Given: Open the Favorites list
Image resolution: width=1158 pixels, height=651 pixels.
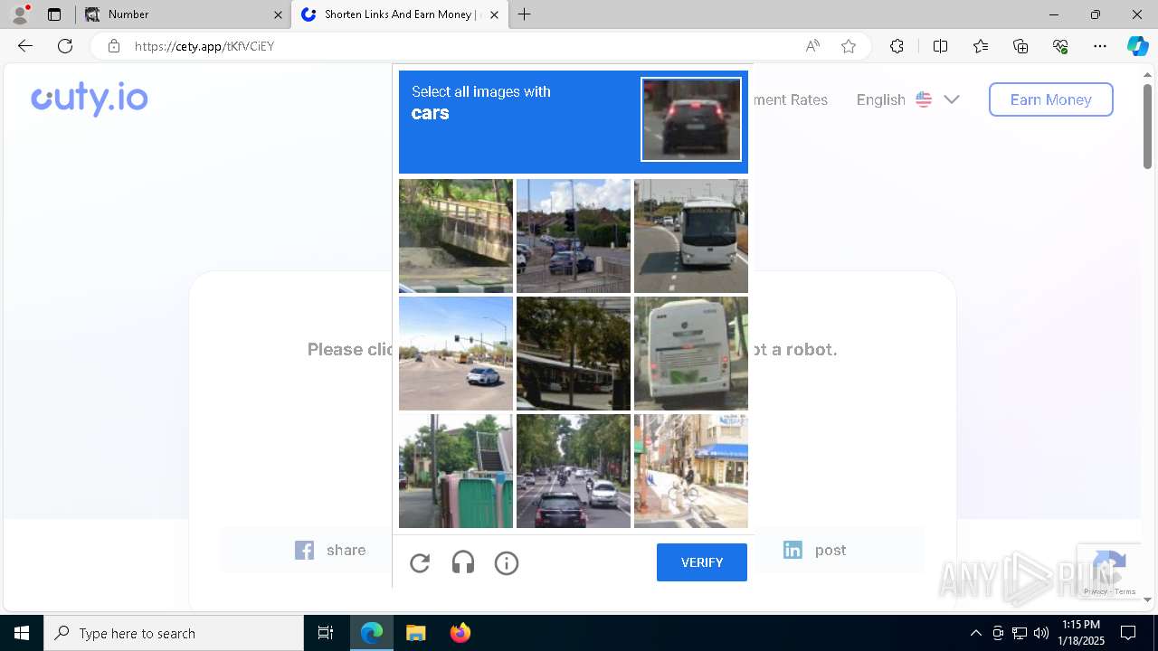Looking at the screenshot, I should [x=981, y=46].
